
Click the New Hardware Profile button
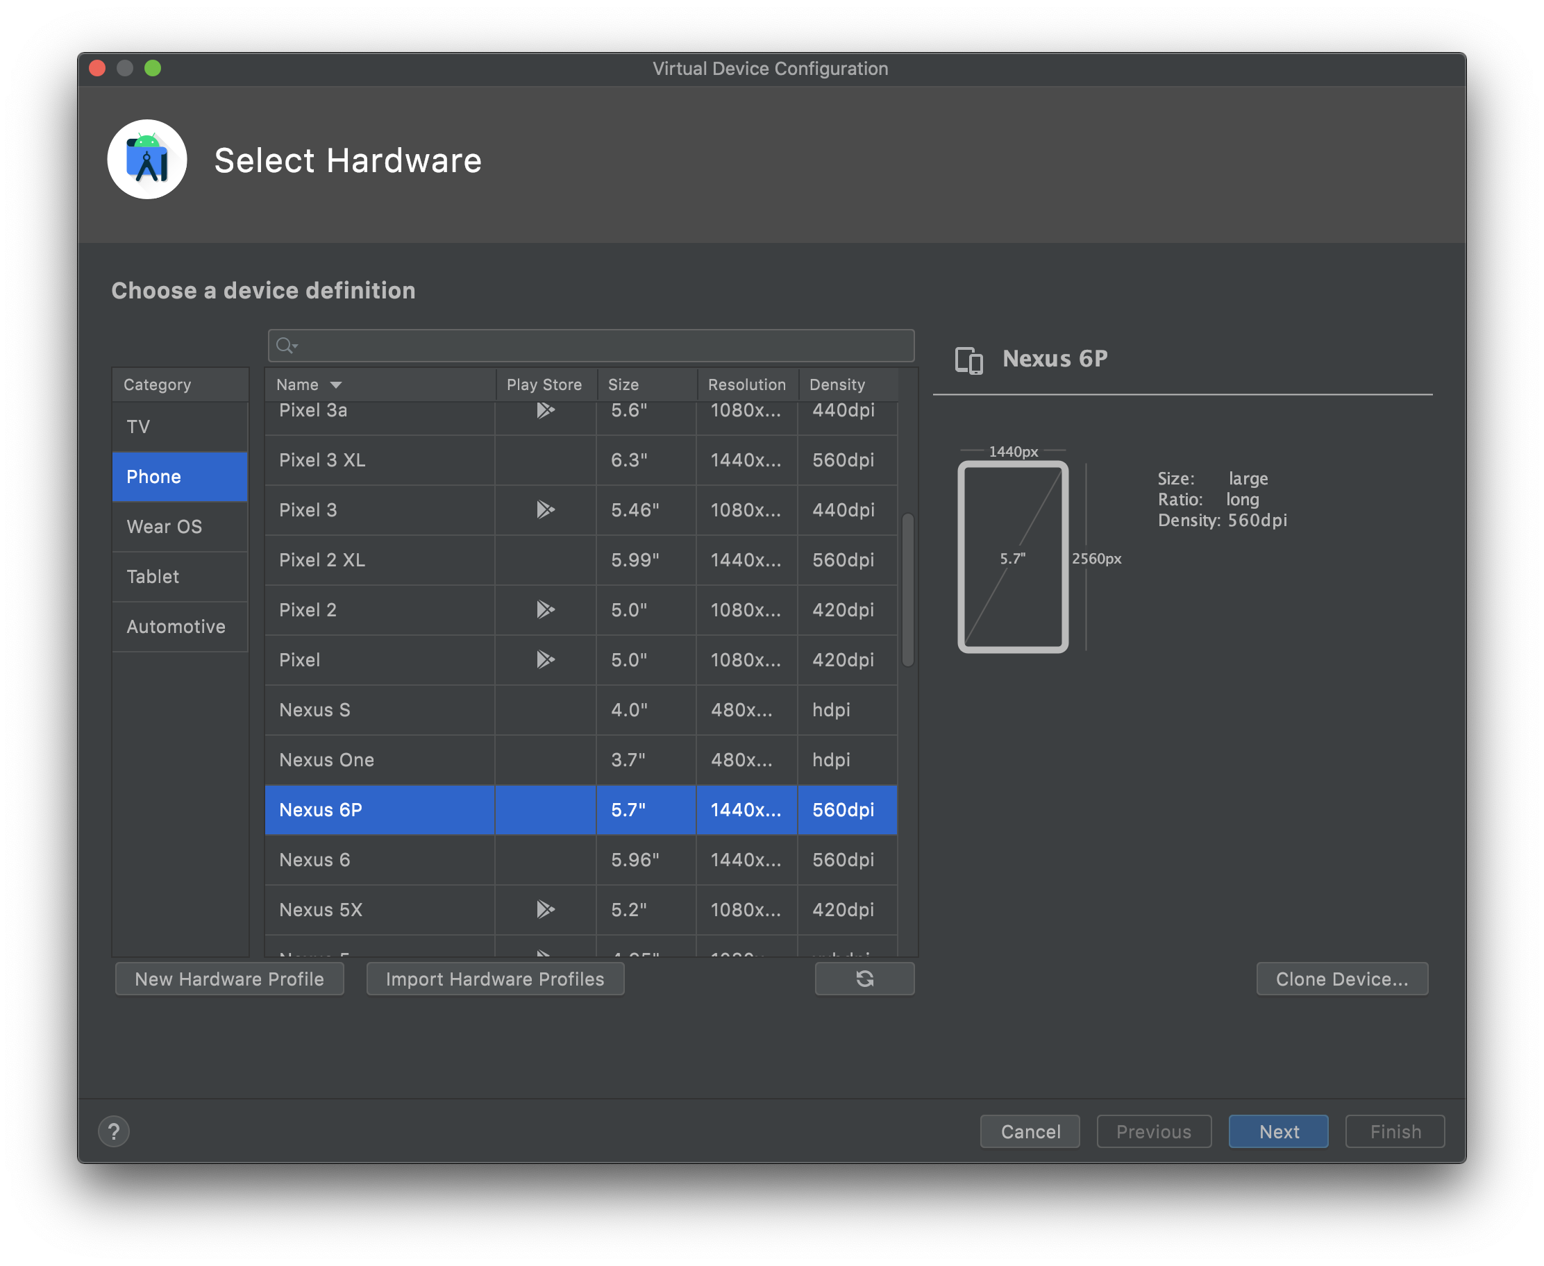pos(230,979)
